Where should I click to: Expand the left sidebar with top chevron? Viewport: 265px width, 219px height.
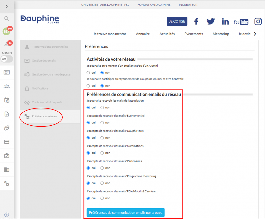(x=7, y=6)
